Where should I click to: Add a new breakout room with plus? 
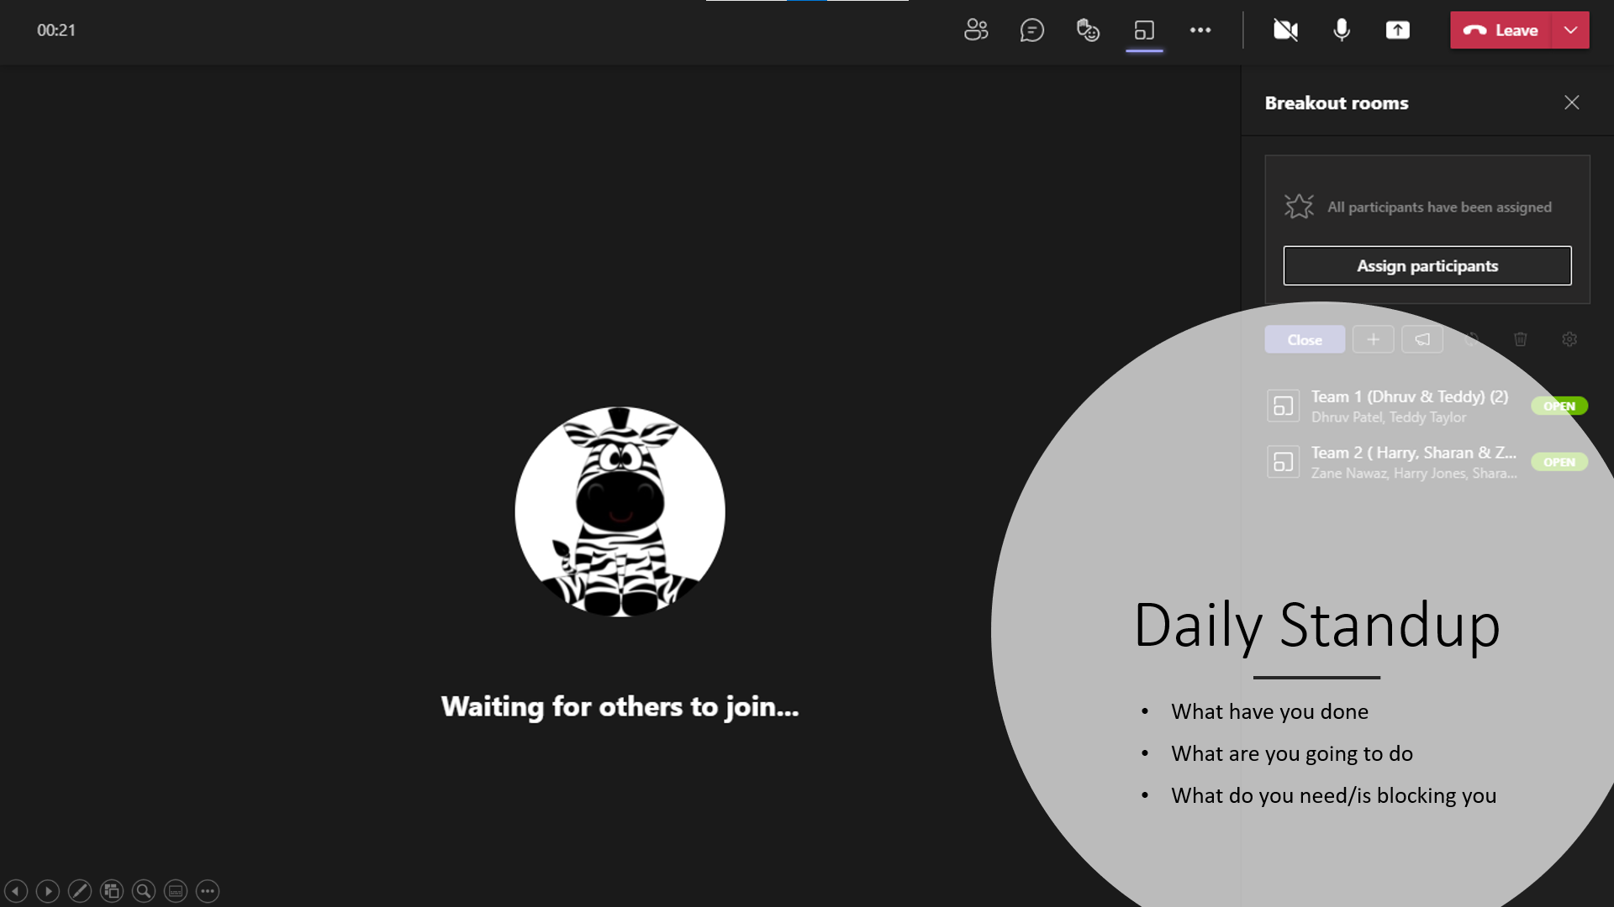coord(1373,339)
